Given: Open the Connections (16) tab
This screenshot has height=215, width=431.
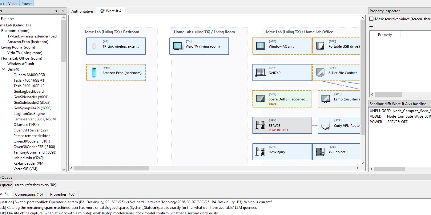Looking at the screenshot, I should [x=29, y=194].
